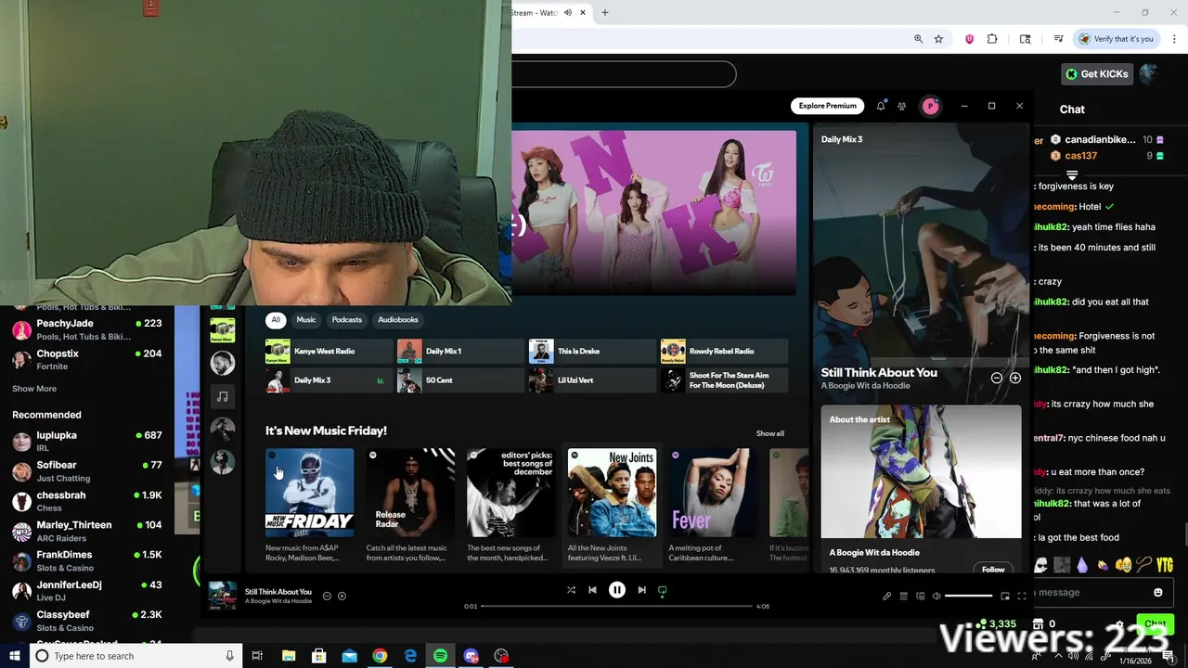Select the Audiobooks filter chip
This screenshot has height=668, width=1188.
coord(398,320)
